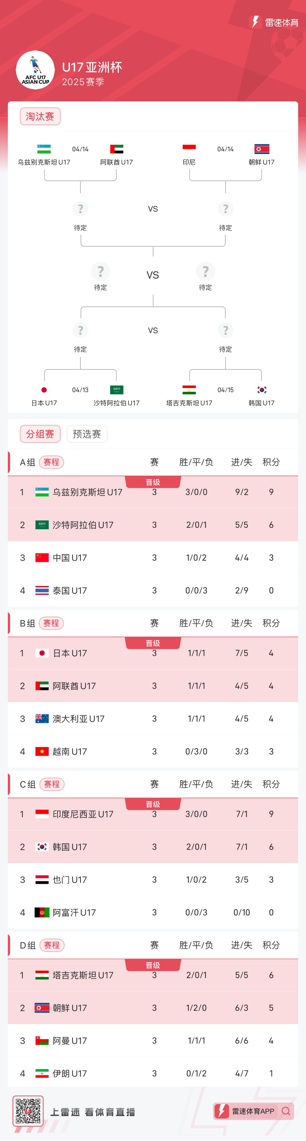Select the 分组赛 tab

click(x=40, y=433)
